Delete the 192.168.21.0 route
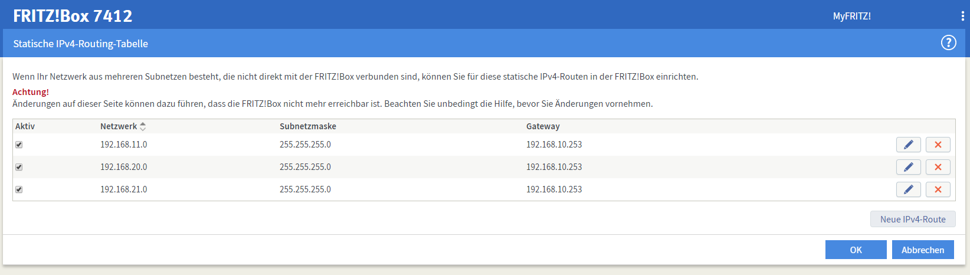The width and height of the screenshot is (970, 275). point(938,189)
